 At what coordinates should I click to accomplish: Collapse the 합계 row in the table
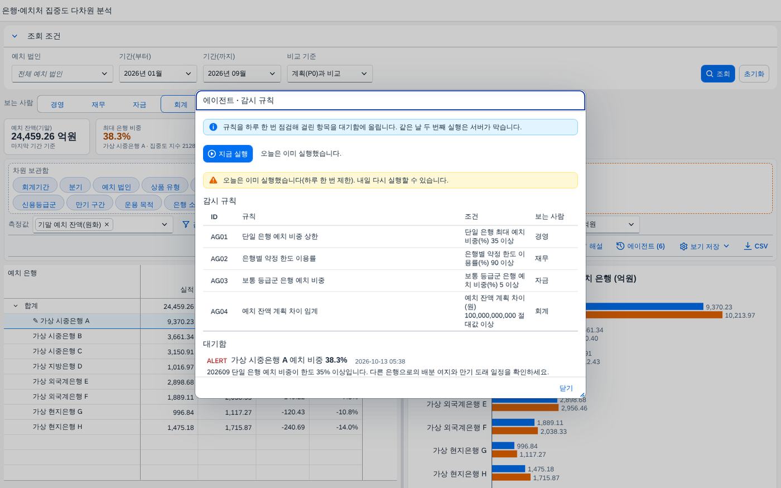click(x=15, y=306)
